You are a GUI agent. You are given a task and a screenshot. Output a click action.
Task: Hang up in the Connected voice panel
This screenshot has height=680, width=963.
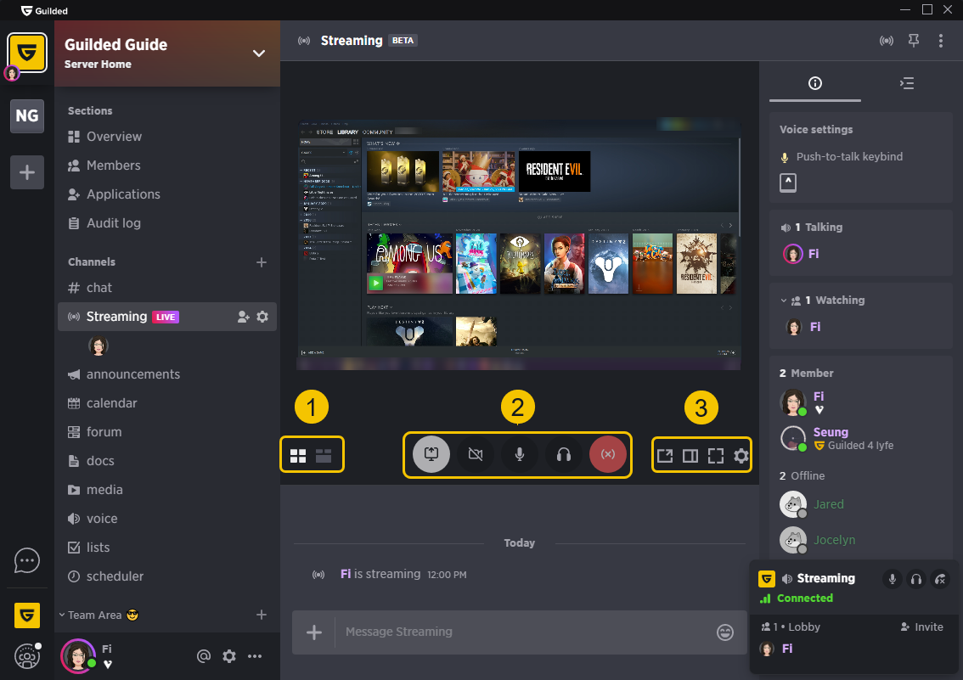tap(940, 579)
